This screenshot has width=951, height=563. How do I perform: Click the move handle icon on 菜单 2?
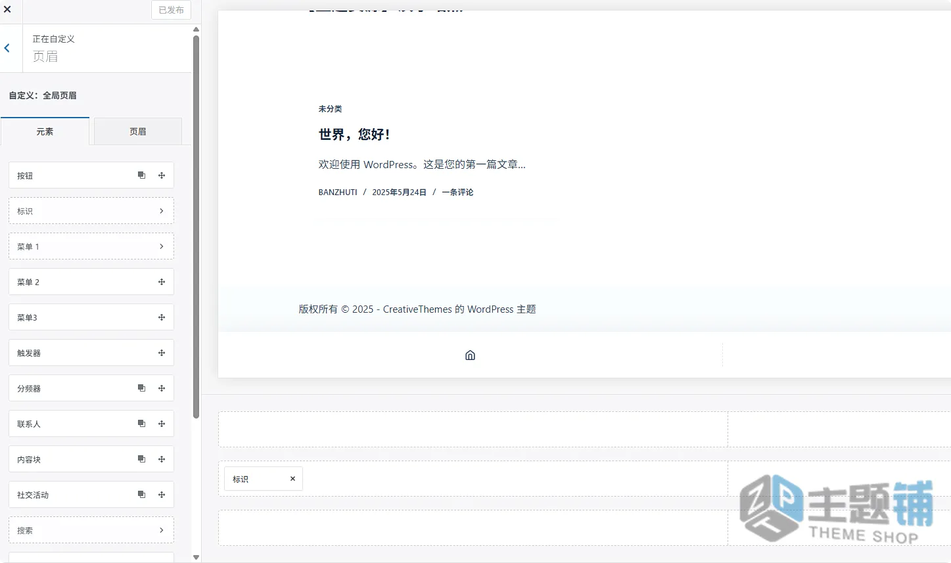(x=162, y=282)
